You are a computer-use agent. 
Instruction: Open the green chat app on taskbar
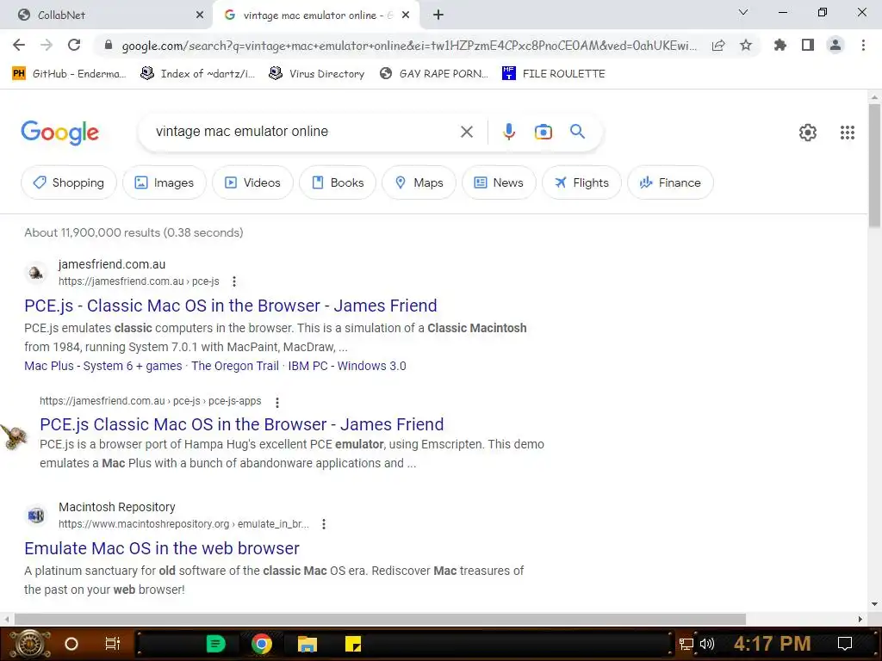point(215,644)
